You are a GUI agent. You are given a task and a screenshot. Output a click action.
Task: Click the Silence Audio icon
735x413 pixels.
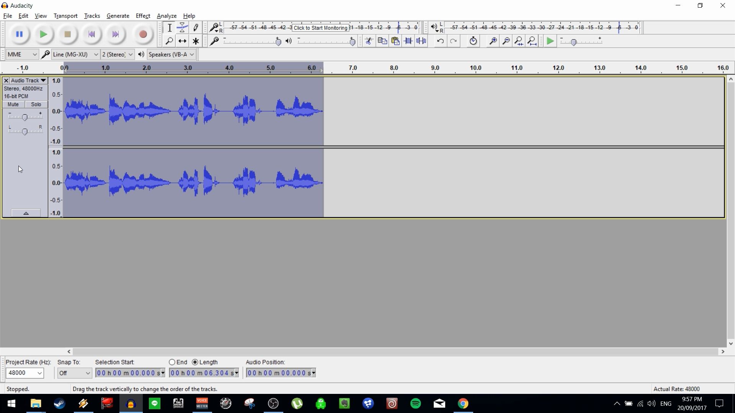(x=421, y=41)
